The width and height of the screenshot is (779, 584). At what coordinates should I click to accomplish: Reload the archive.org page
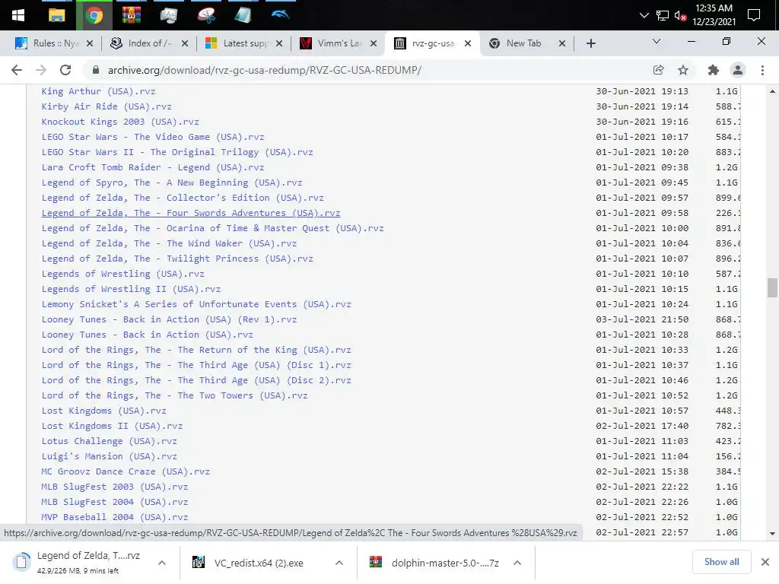(x=65, y=70)
